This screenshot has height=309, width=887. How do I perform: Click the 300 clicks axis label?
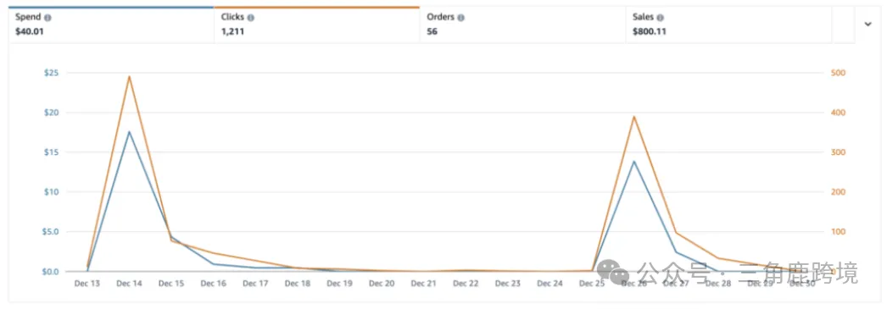pyautogui.click(x=839, y=152)
